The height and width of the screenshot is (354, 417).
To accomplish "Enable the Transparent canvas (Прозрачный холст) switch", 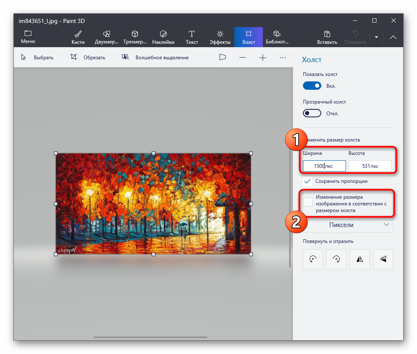I will pyautogui.click(x=312, y=113).
